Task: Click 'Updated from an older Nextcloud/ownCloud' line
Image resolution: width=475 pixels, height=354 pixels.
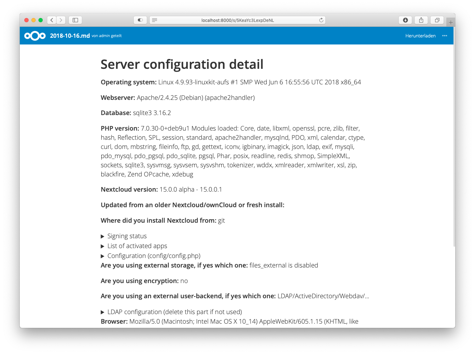Action: [193, 205]
